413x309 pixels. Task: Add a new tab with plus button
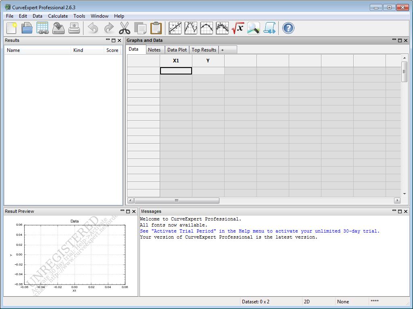coord(227,49)
